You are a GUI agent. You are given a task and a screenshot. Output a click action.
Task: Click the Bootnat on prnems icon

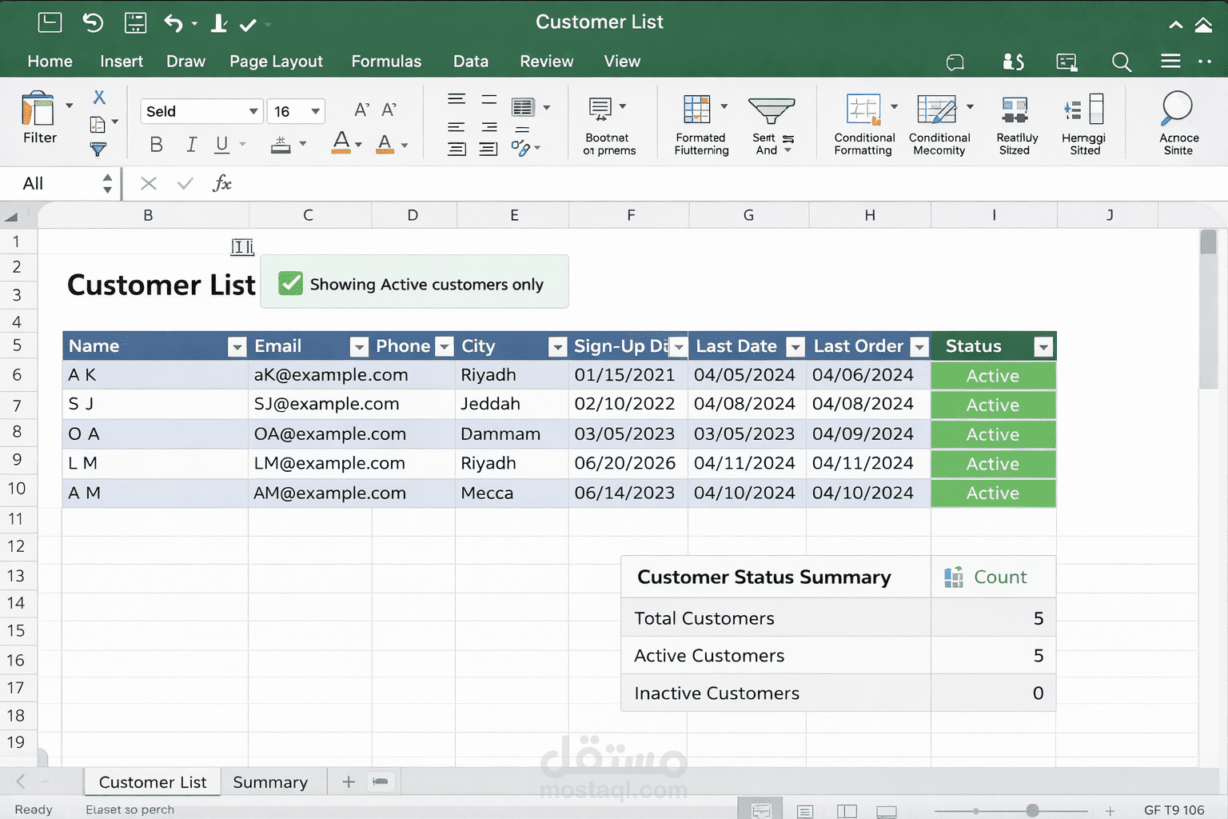tap(600, 109)
